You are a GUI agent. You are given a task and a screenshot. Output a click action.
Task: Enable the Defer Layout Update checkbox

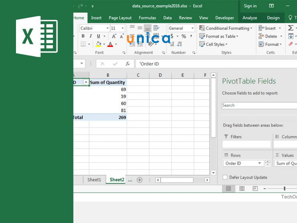(225, 178)
